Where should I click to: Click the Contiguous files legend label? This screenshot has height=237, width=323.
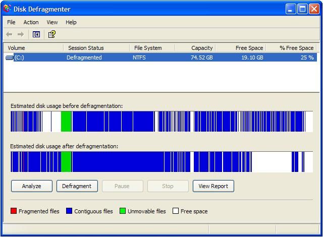tap(93, 211)
